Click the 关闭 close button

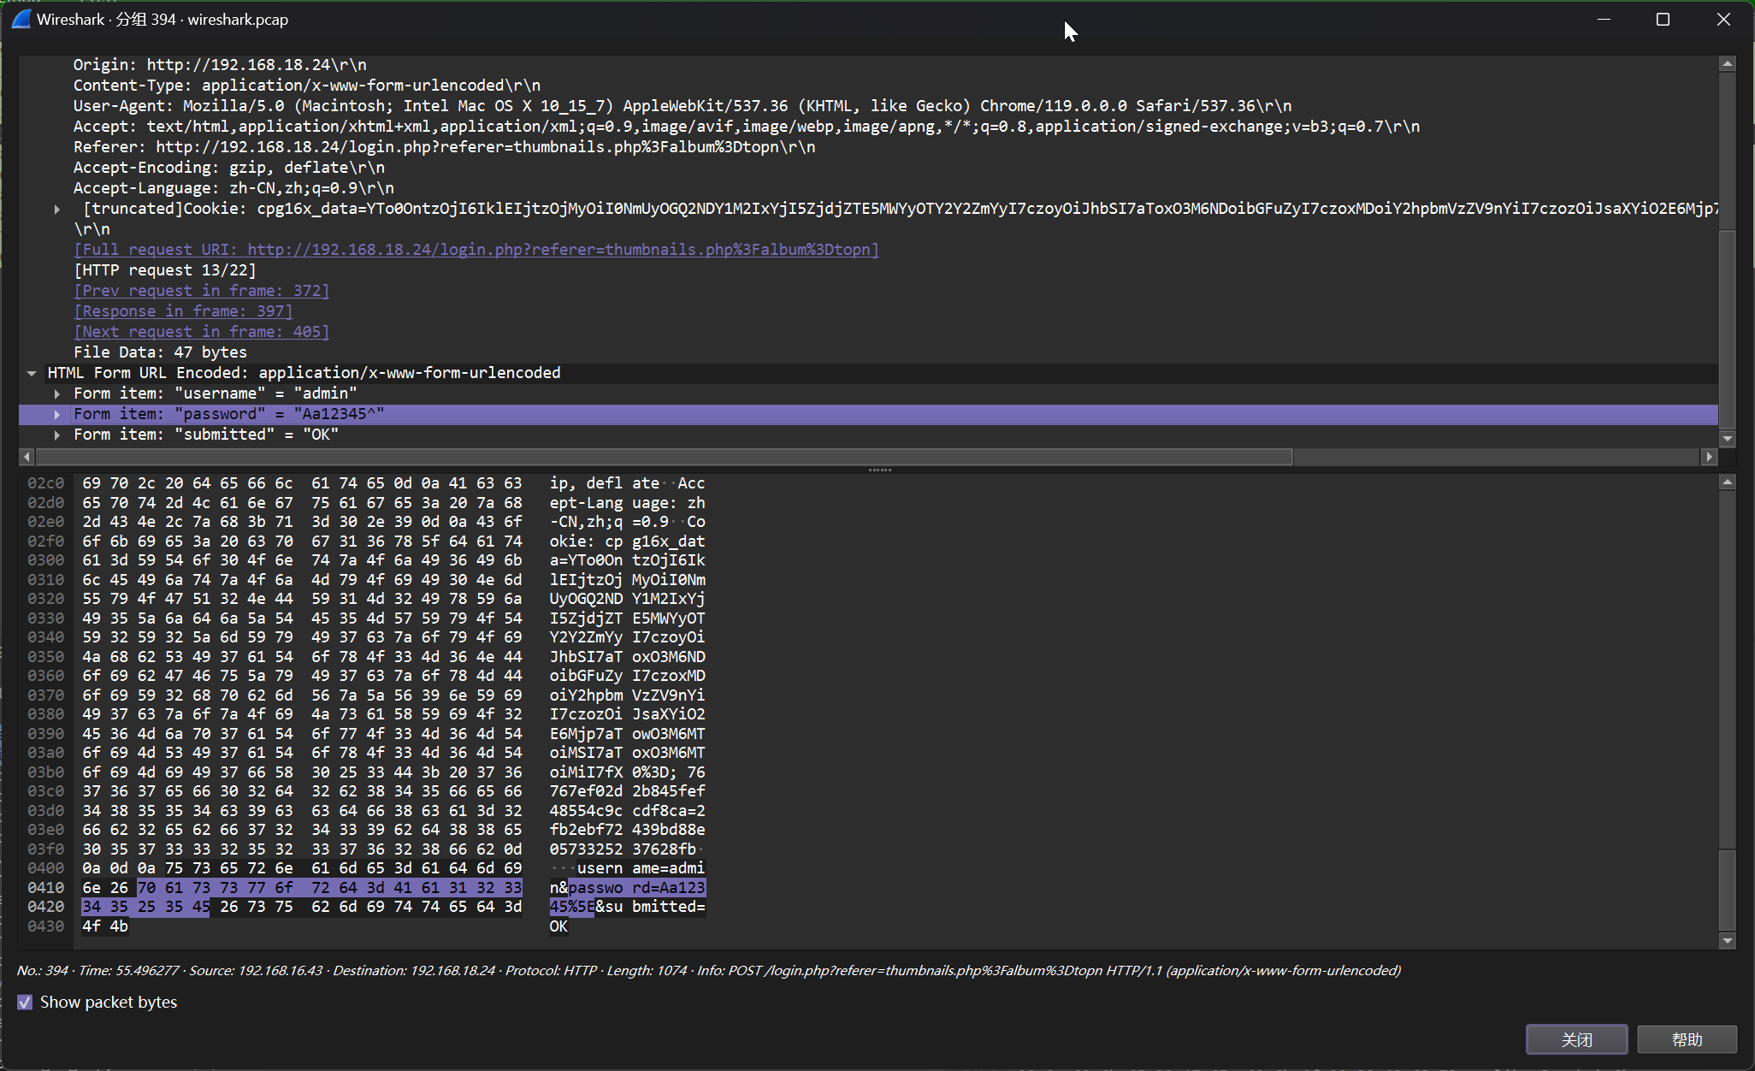pos(1576,1039)
